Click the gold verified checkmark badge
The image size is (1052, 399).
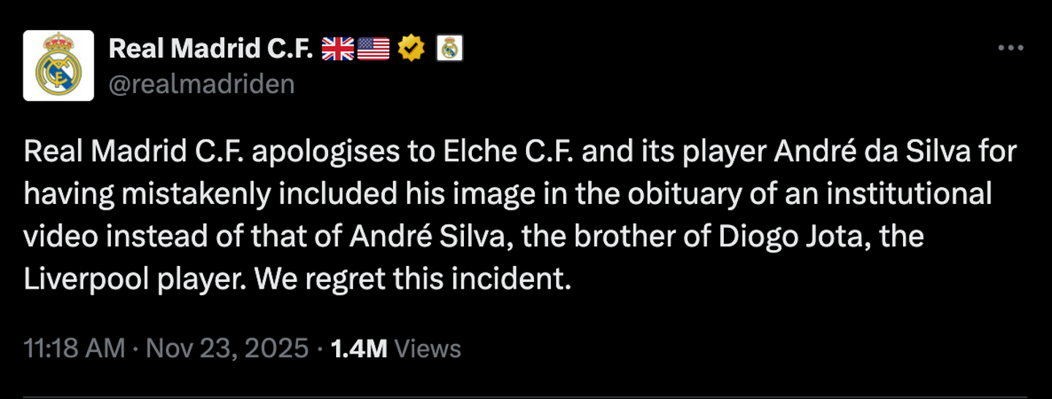click(x=412, y=49)
